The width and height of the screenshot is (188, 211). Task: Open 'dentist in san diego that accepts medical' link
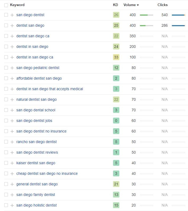pyautogui.click(x=50, y=89)
